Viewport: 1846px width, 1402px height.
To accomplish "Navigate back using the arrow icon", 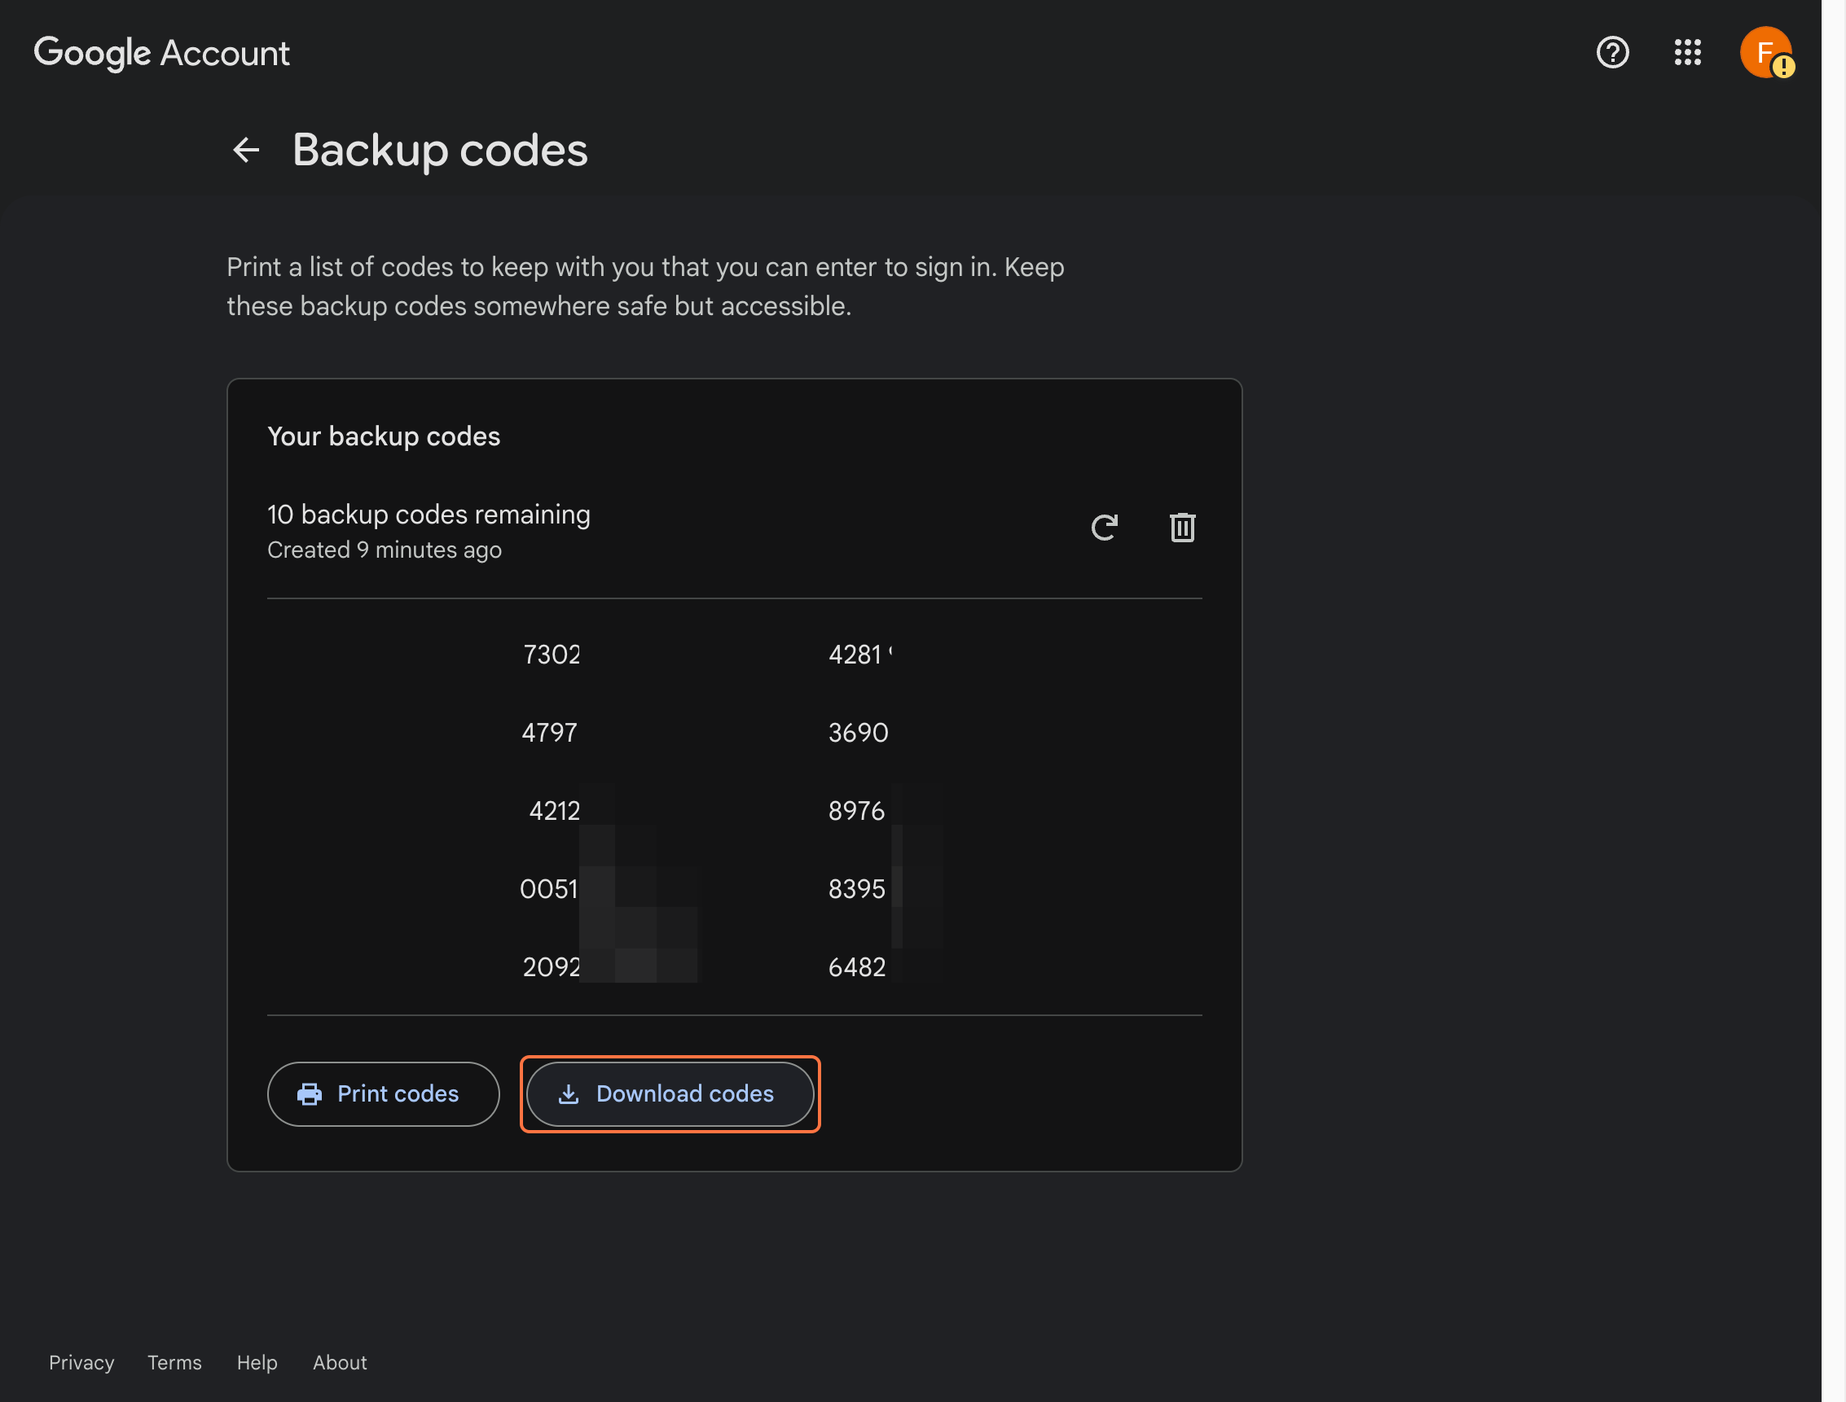I will tap(245, 149).
